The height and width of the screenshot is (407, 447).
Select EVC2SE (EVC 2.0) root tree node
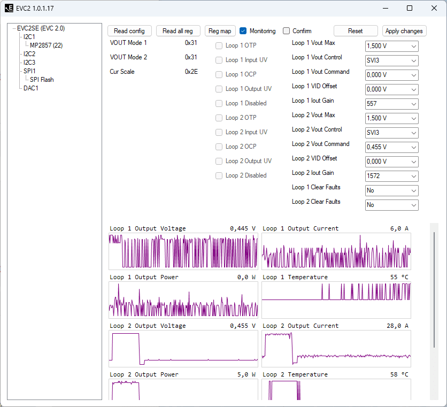click(41, 28)
